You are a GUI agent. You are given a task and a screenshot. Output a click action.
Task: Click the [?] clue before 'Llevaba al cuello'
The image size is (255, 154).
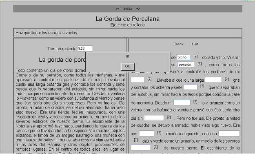click(x=149, y=79)
